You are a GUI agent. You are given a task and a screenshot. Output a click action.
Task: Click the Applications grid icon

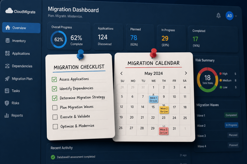pos(7,53)
